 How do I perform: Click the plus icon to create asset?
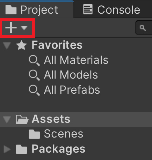[11, 28]
